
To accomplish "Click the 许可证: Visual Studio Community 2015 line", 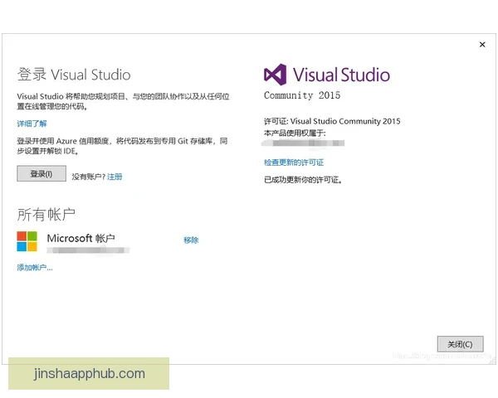I will (x=332, y=121).
